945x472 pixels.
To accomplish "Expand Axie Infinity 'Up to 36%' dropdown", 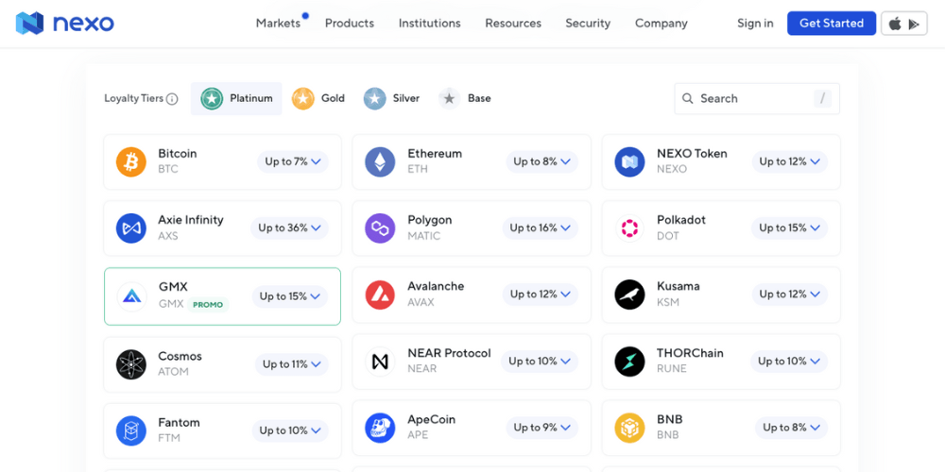I will click(x=289, y=228).
